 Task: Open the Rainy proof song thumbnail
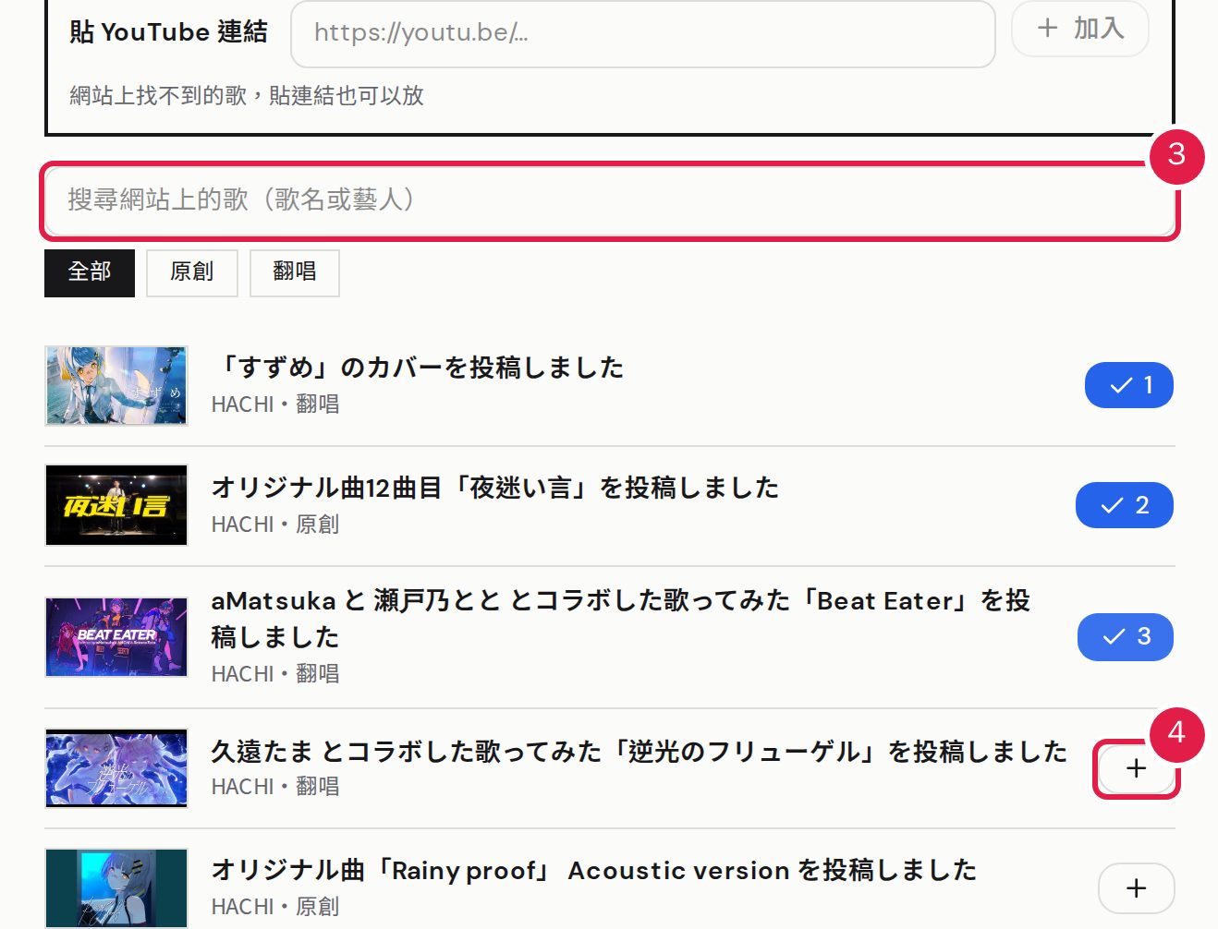(116, 888)
